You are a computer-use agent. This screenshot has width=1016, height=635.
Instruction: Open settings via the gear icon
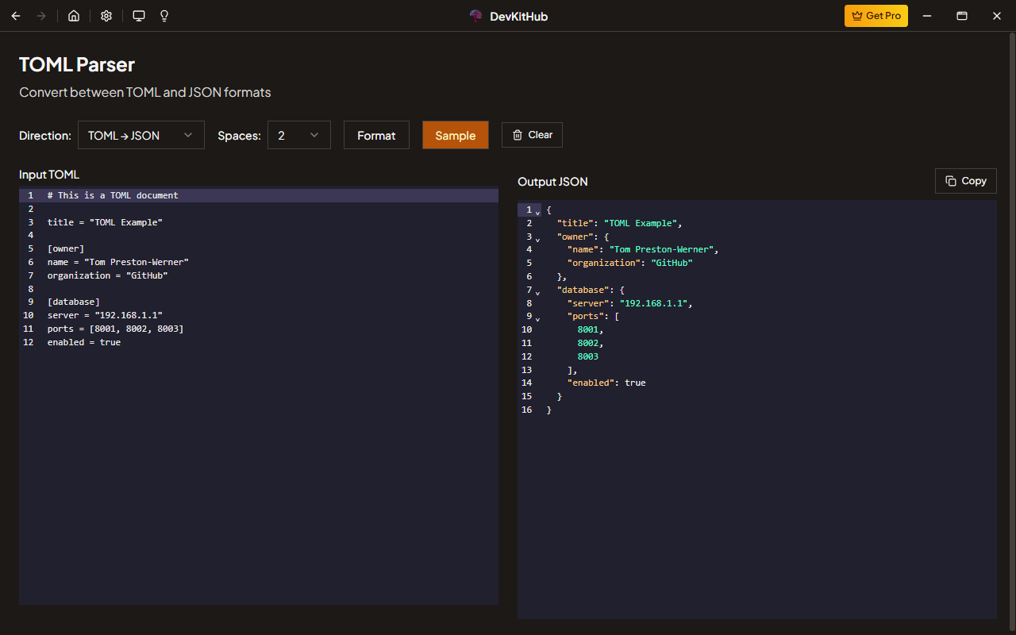pyautogui.click(x=106, y=16)
